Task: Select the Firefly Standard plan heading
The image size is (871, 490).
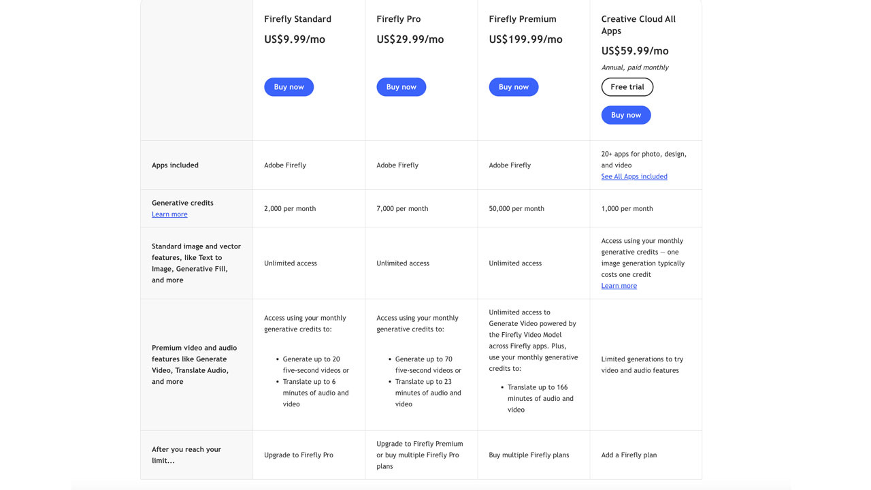Action: click(297, 19)
